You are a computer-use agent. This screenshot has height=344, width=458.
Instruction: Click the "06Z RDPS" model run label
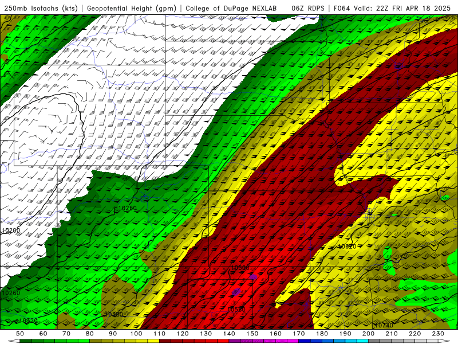click(x=308, y=8)
